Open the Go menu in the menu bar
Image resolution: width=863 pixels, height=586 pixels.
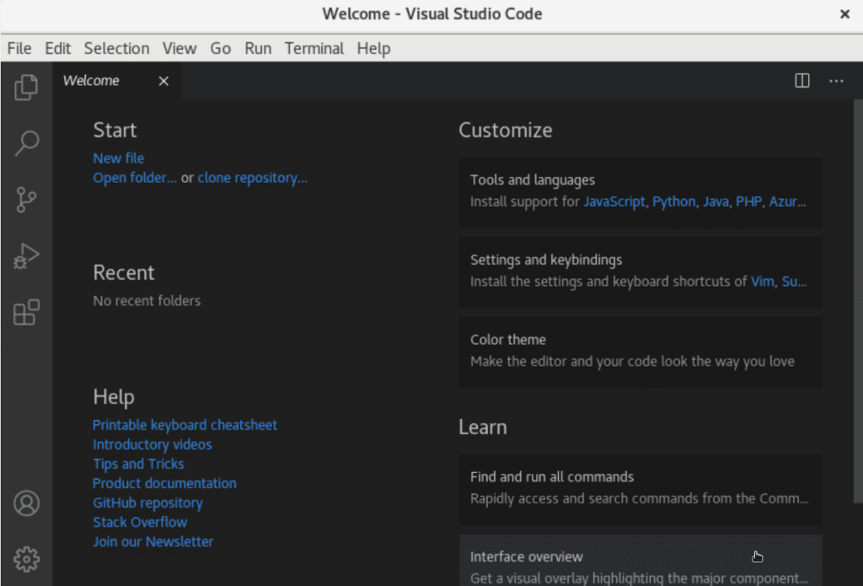[220, 48]
